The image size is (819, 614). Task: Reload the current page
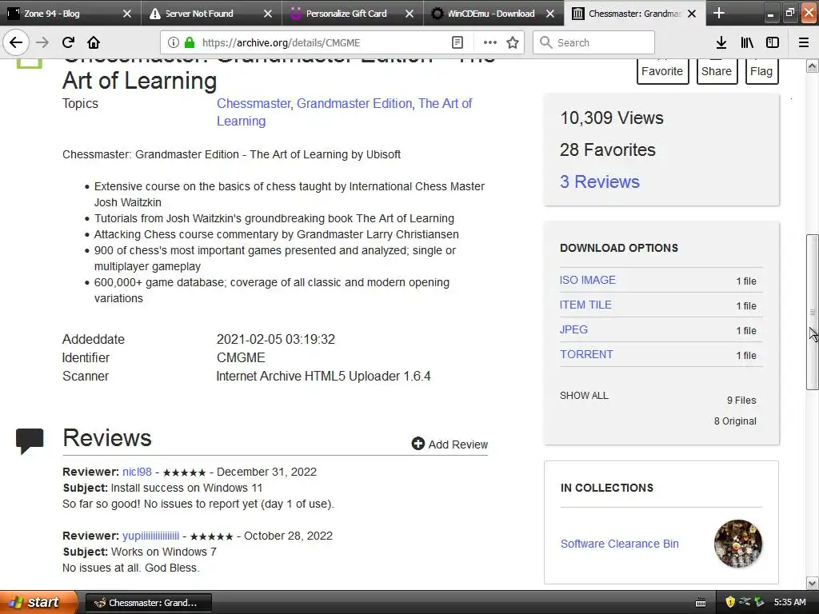[68, 42]
